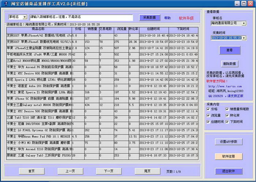Image resolution: width=256 pixels, height=182 pixels.
Task: Click the red 软件升级 link
Action: point(186,18)
